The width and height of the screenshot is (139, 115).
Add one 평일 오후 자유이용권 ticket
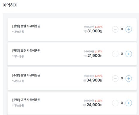point(129,54)
